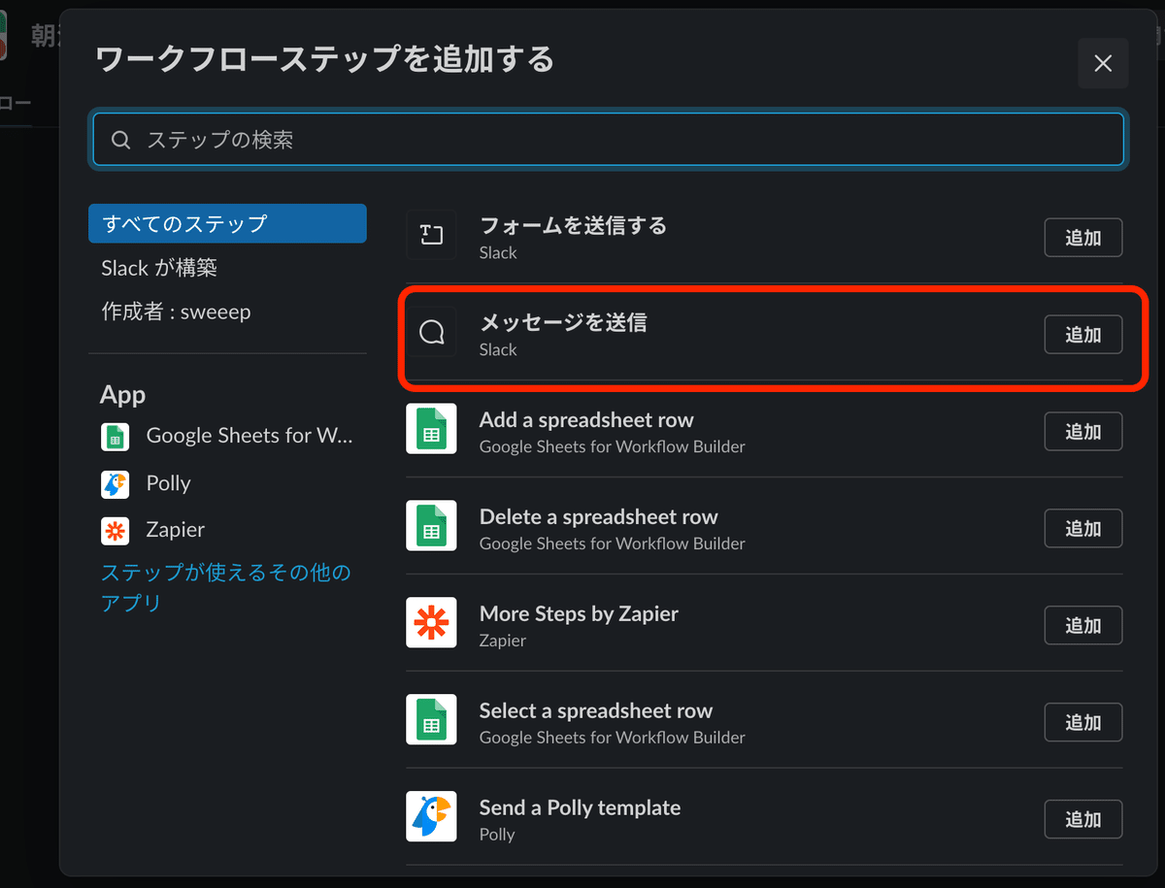Click the Polly parrot icon beside Send a Polly template
The width and height of the screenshot is (1165, 888).
pyautogui.click(x=431, y=818)
